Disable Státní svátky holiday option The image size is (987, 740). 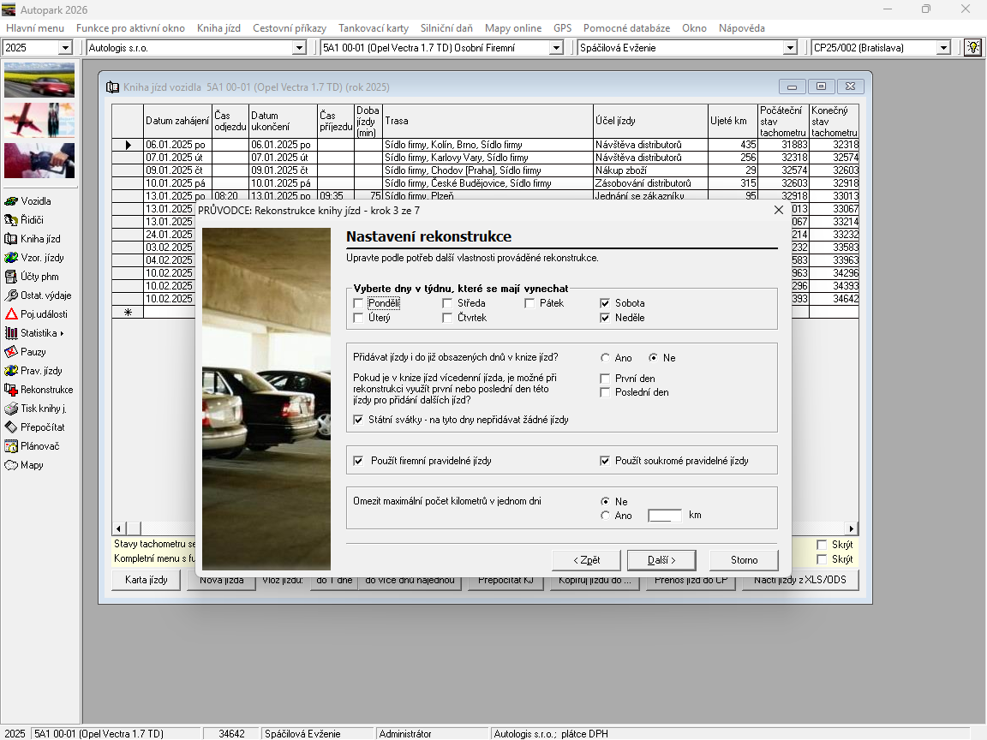(x=358, y=420)
